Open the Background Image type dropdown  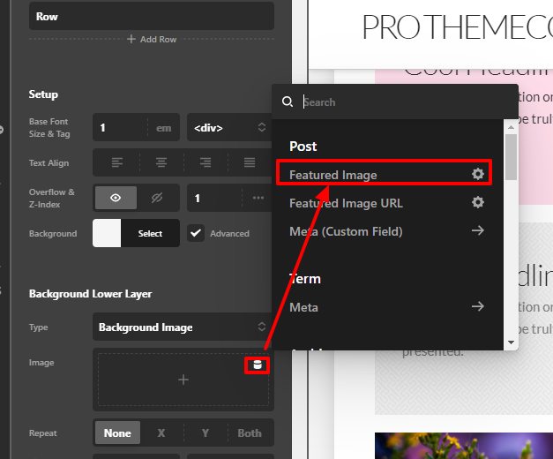click(x=182, y=327)
